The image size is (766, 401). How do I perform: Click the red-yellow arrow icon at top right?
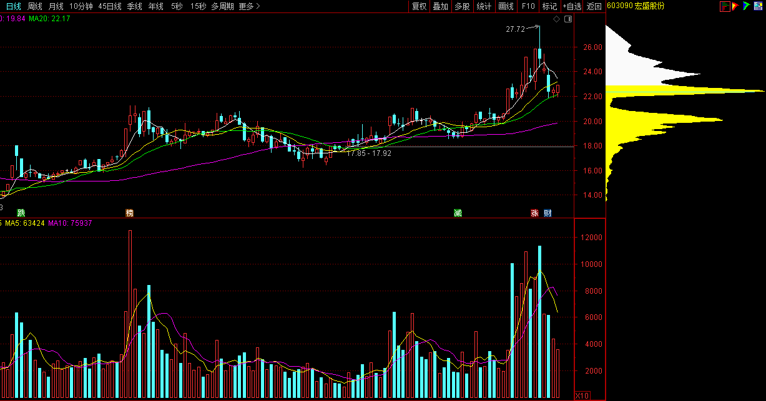click(x=735, y=6)
